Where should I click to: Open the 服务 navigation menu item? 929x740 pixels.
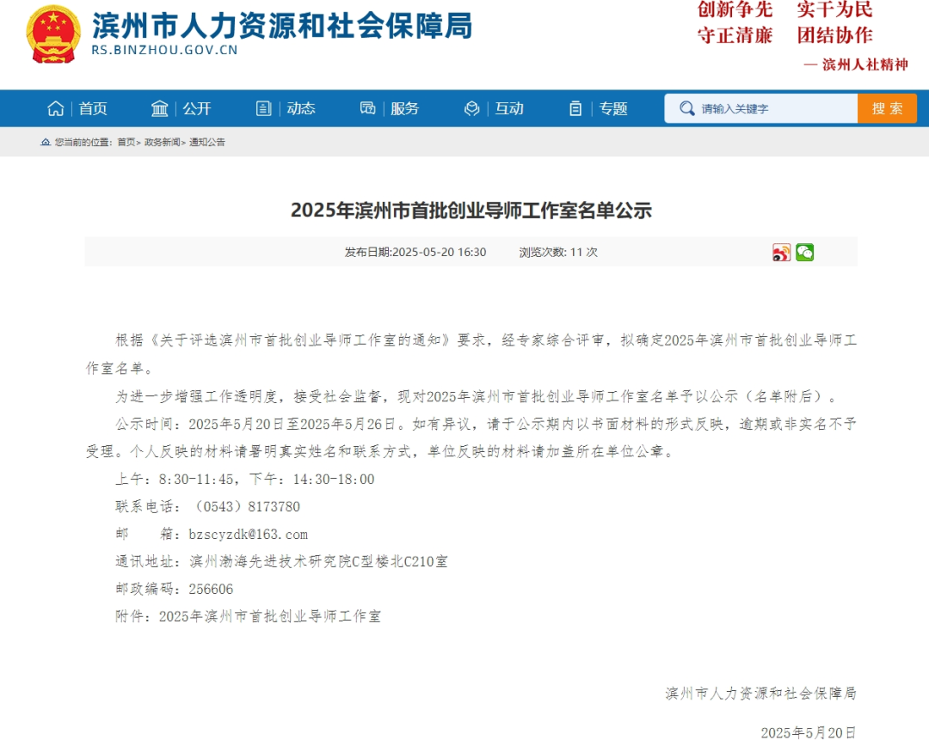pyautogui.click(x=404, y=108)
